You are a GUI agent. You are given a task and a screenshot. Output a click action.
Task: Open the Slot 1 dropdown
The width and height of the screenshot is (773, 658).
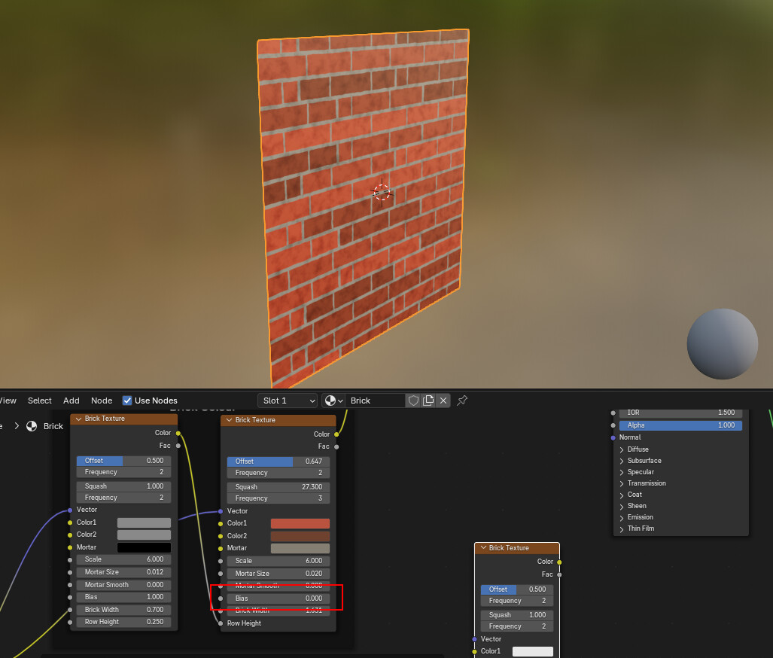point(288,401)
